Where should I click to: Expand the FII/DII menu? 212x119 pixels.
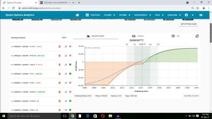tap(159, 15)
